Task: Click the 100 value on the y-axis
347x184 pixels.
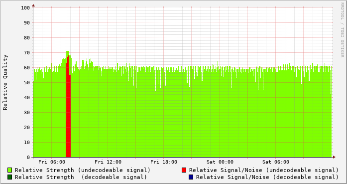Action: [x=25, y=8]
